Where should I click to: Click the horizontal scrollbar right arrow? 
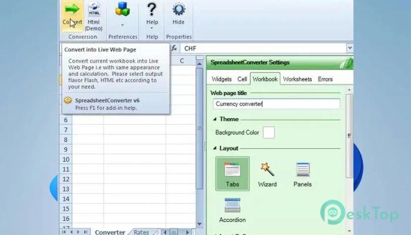[187, 232]
